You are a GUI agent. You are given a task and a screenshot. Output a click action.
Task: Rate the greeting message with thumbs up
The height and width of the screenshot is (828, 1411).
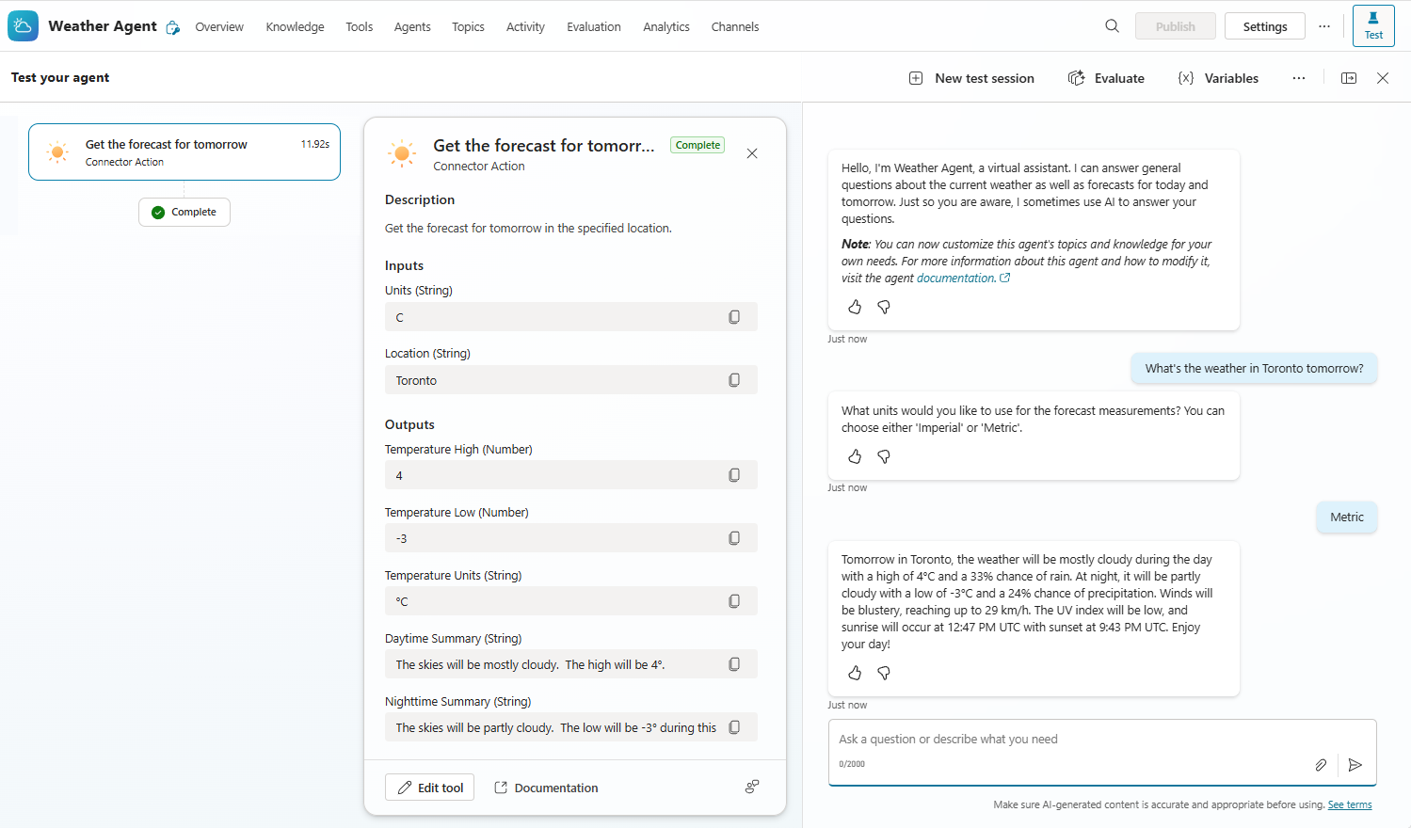tap(854, 307)
